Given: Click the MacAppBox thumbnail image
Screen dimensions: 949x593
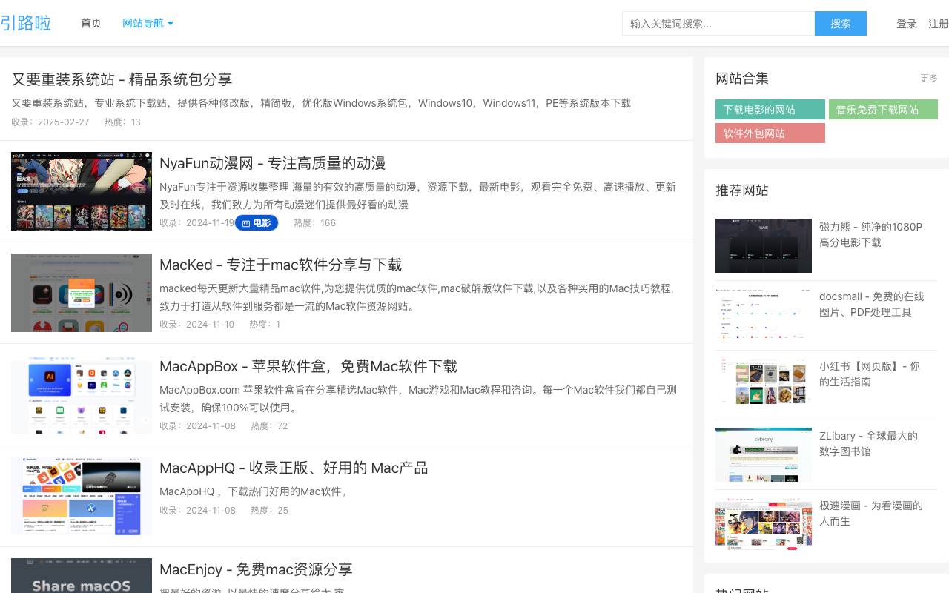Looking at the screenshot, I should [82, 394].
